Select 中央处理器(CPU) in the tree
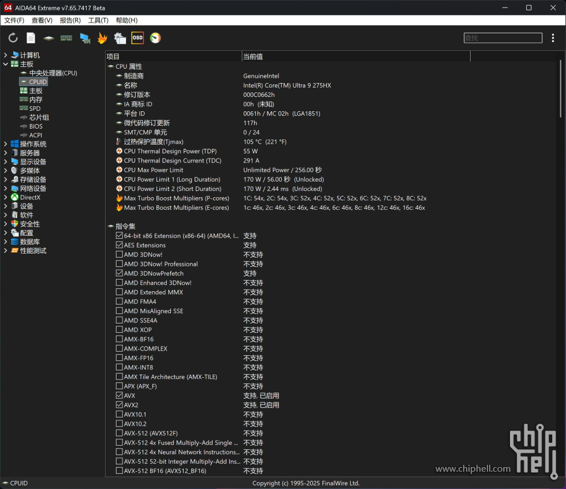 pos(49,73)
